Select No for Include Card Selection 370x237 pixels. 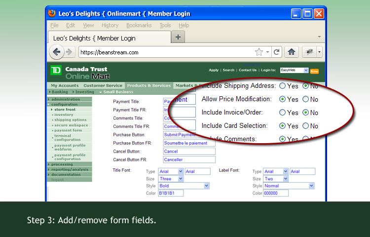pyautogui.click(x=305, y=125)
